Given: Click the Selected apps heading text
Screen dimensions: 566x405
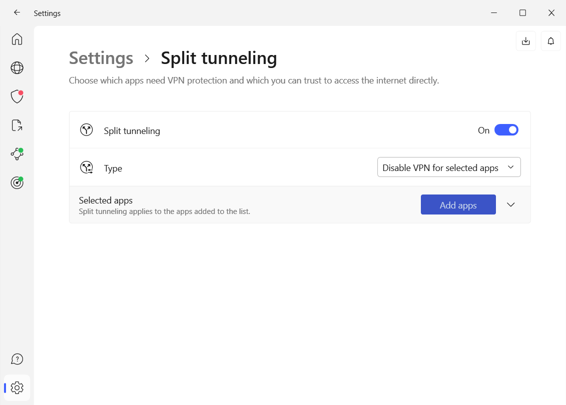Looking at the screenshot, I should click(x=106, y=200).
